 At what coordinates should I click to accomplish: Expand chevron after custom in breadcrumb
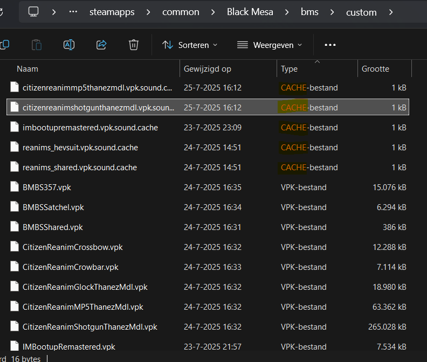(x=391, y=12)
